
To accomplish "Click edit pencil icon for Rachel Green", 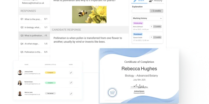I will [71, 83].
